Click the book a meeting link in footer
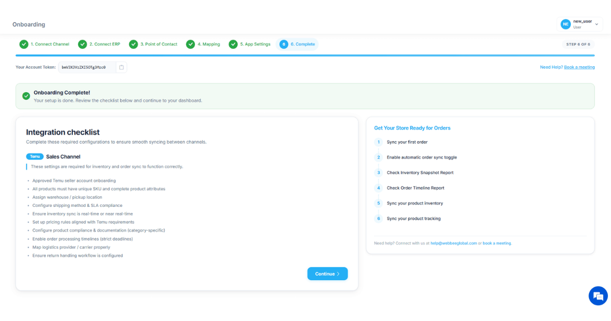The width and height of the screenshot is (611, 321). tap(497, 244)
